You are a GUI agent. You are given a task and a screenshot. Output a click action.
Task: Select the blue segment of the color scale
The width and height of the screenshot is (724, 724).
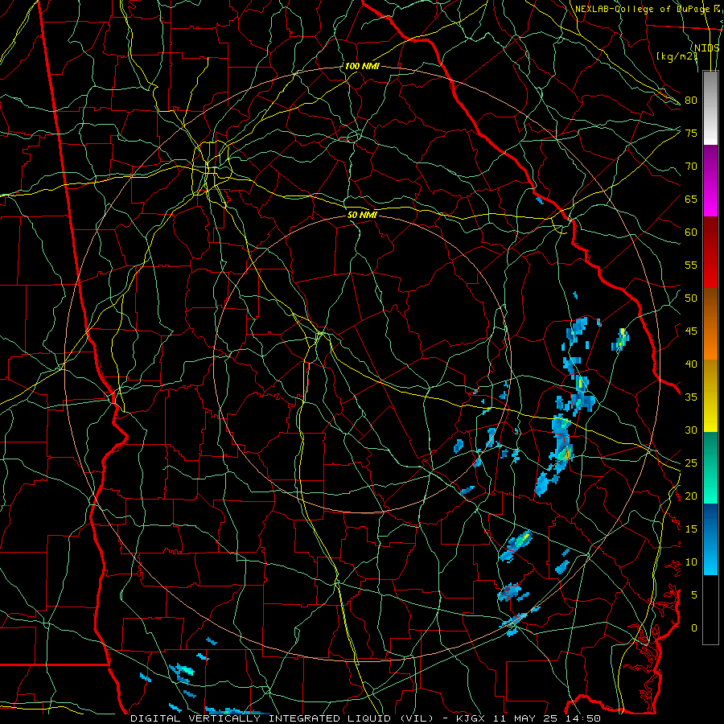[x=710, y=539]
